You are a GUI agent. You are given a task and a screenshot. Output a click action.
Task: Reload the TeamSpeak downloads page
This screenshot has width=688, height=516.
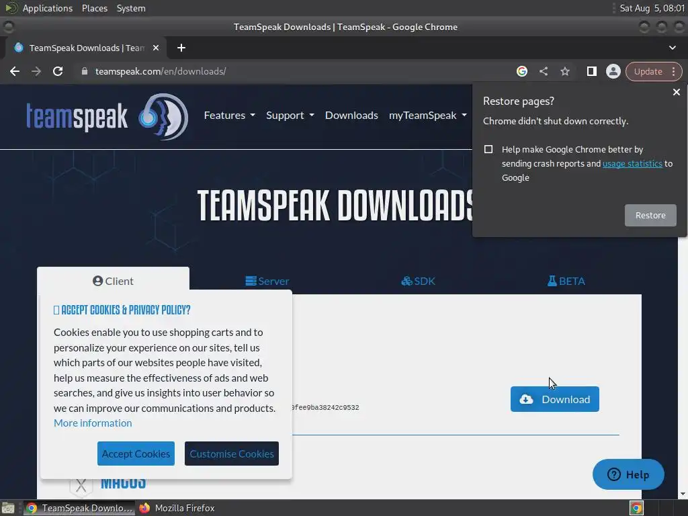click(58, 71)
